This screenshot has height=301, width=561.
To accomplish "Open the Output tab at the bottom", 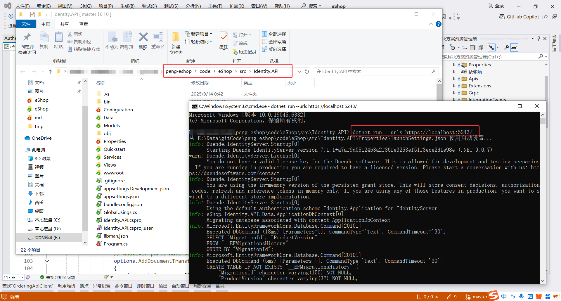I will pyautogui.click(x=163, y=286).
